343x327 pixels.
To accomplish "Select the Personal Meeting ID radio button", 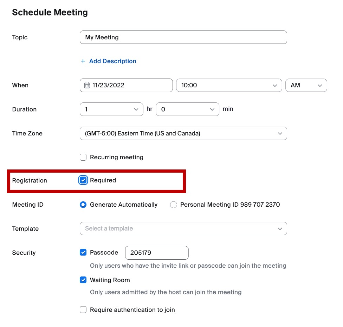I will click(x=174, y=205).
